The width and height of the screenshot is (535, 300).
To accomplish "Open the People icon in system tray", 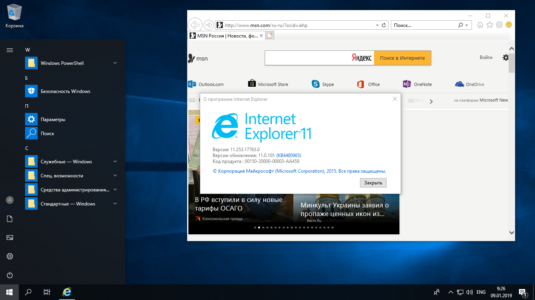I will [437, 292].
